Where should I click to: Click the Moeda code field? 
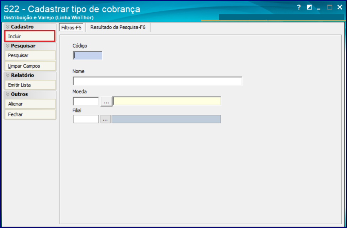[x=86, y=101]
